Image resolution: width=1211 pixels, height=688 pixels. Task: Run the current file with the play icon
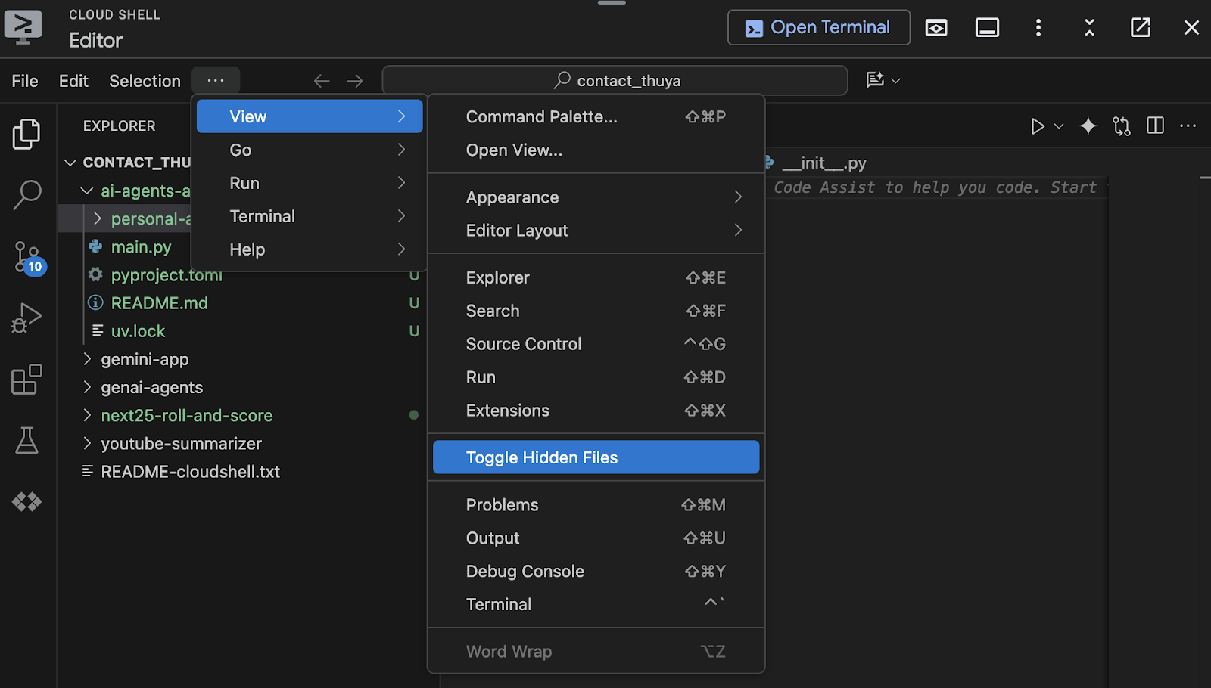1037,126
